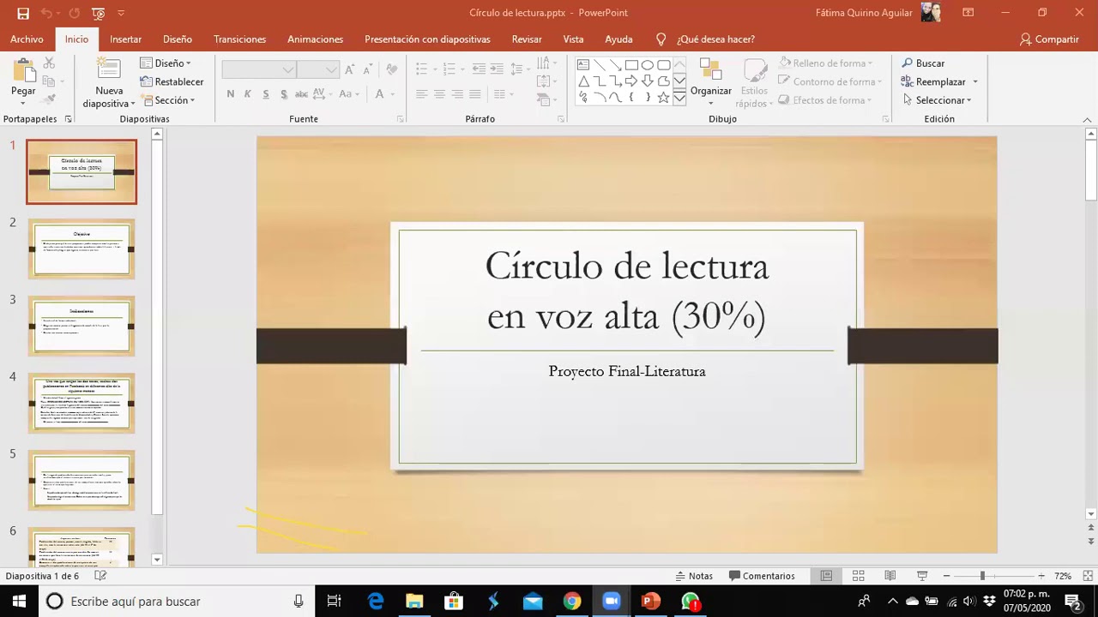
Task: Select slide 3 thumbnail
Action: click(81, 326)
